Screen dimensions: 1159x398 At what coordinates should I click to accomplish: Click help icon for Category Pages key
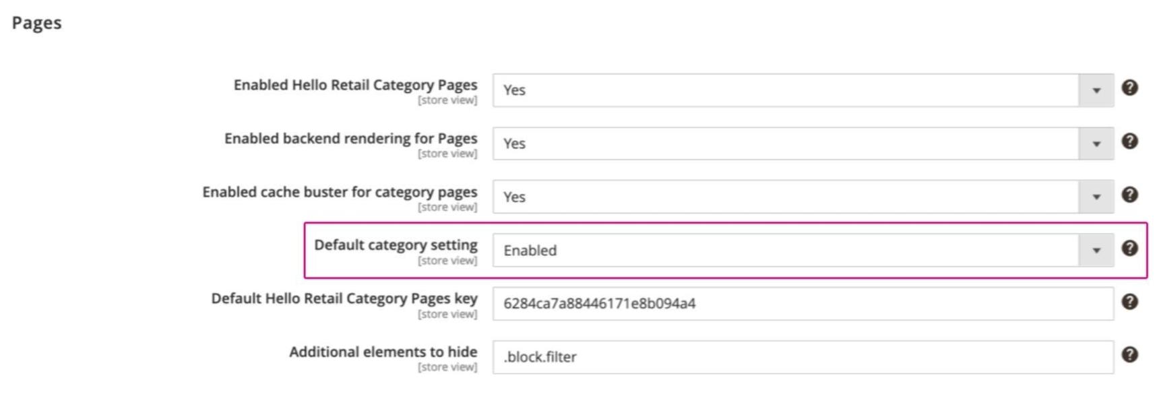(x=1129, y=302)
